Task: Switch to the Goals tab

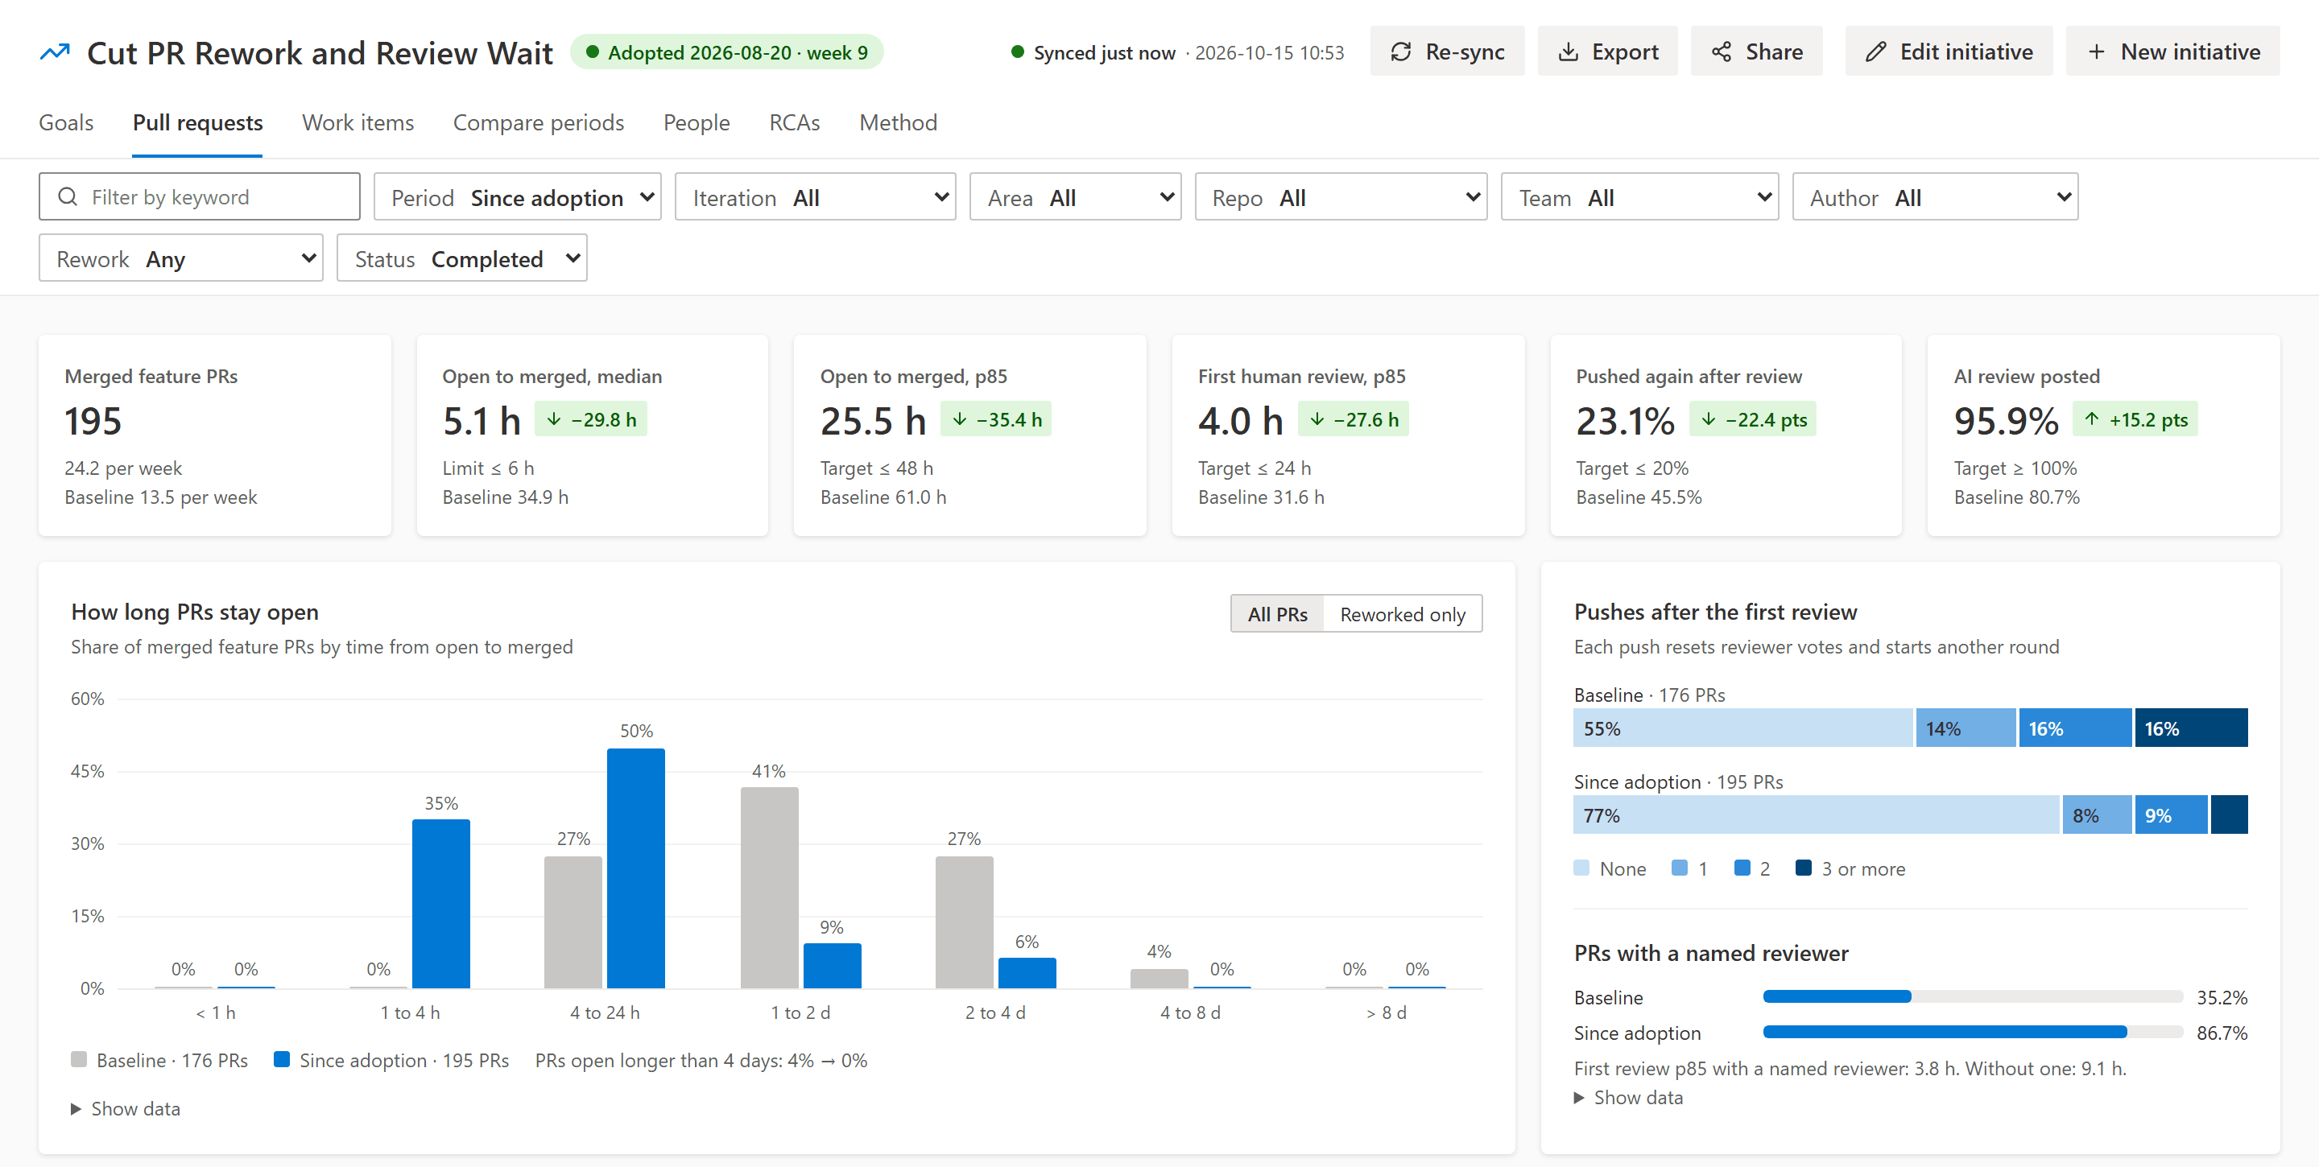Action: point(66,122)
